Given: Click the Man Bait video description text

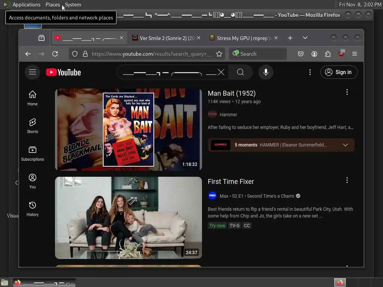Looking at the screenshot, I should 281,127.
